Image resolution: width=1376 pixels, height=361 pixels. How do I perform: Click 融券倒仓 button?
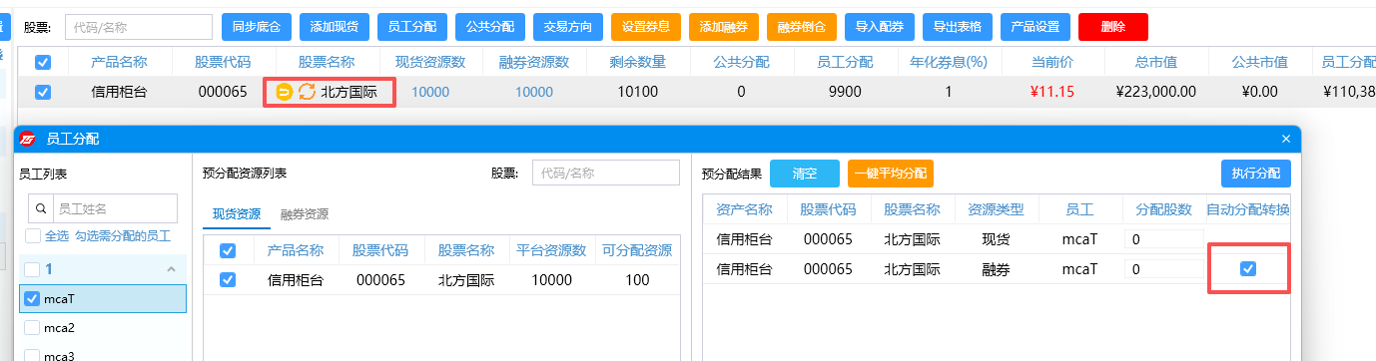pos(802,27)
